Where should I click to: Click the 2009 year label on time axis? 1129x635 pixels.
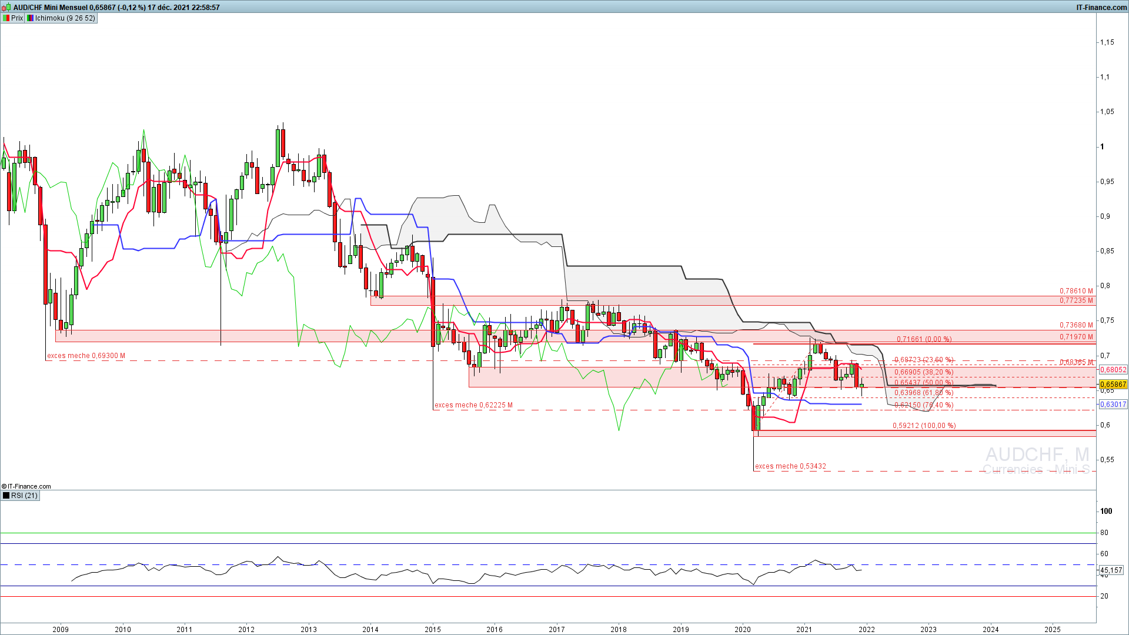tap(61, 629)
